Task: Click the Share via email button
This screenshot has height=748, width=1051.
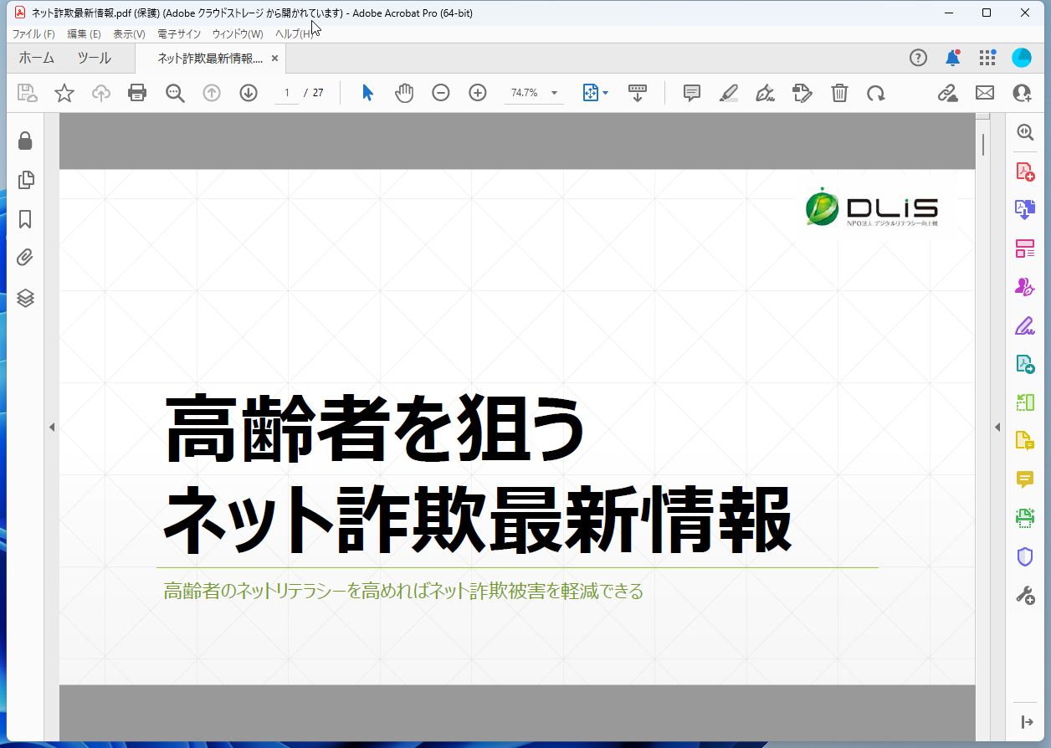Action: tap(984, 93)
